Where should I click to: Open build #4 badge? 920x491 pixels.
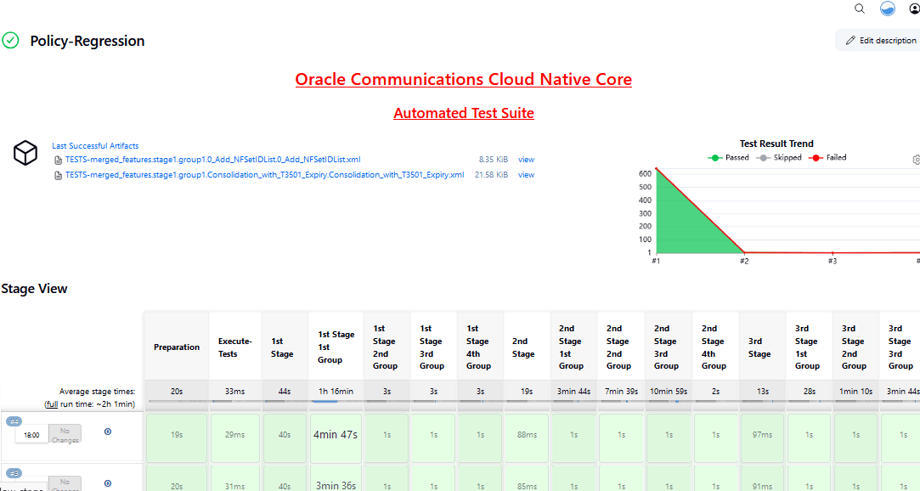[14, 421]
